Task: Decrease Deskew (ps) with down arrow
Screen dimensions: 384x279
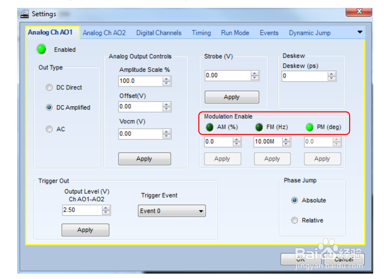Action: tap(331, 79)
